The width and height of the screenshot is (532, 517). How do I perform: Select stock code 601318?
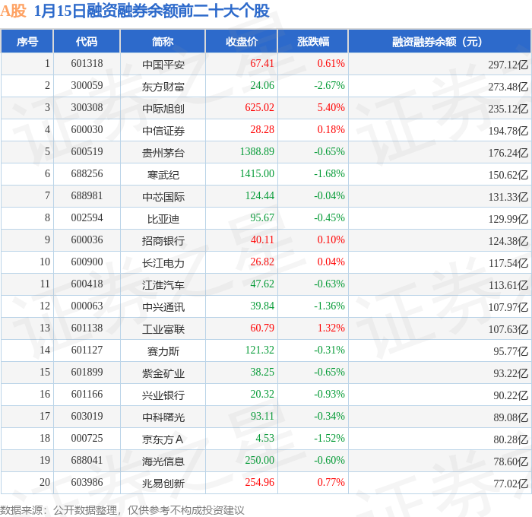coord(87,63)
